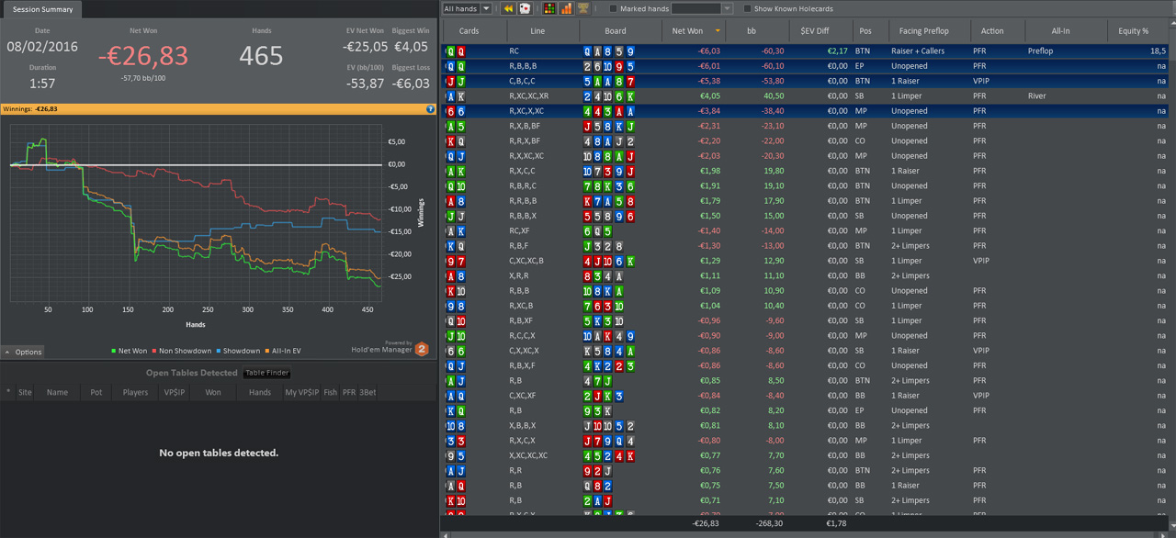Open the Marked hands combo box

coord(701,8)
